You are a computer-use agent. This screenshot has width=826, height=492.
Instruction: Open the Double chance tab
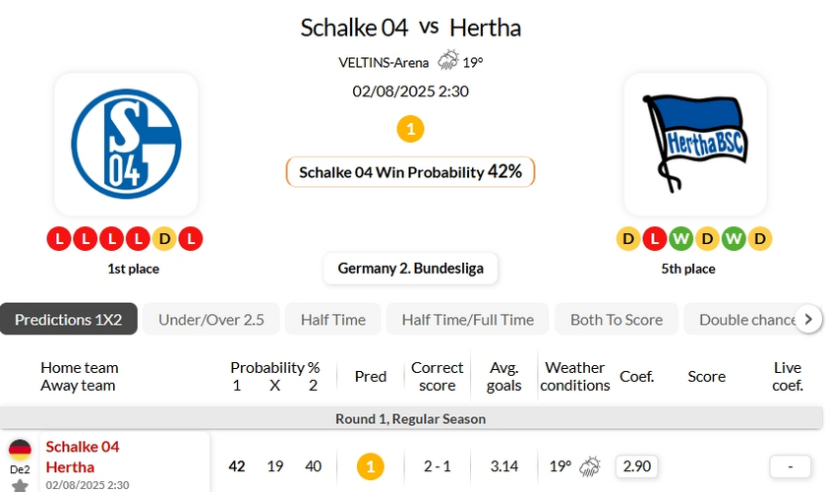[745, 319]
